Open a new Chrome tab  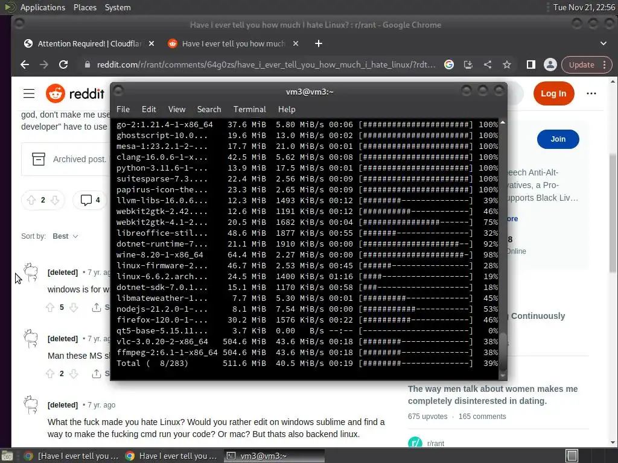tap(319, 43)
